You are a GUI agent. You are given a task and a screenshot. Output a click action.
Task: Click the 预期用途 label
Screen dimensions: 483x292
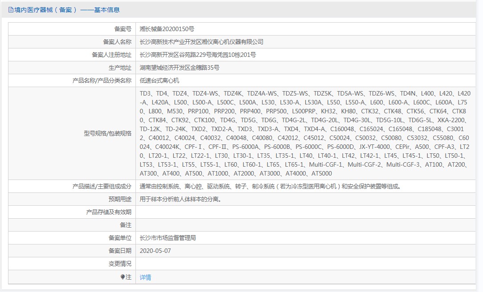point(120,199)
